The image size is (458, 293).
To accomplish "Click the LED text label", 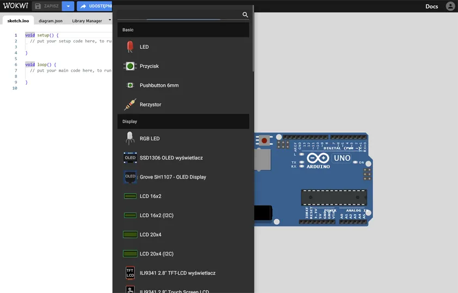I will click(144, 47).
